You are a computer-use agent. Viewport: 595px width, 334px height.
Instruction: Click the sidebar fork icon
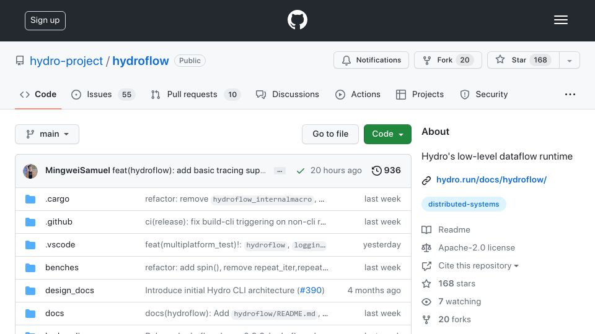point(426,320)
